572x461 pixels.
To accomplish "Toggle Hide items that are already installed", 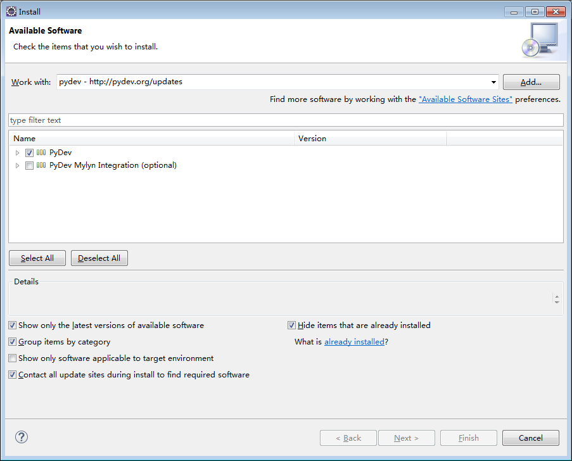I will (291, 325).
